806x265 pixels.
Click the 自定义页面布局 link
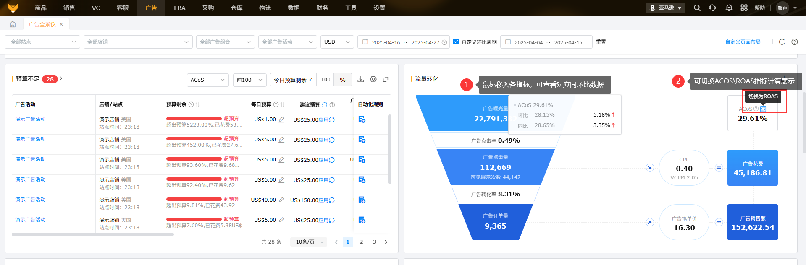(743, 42)
